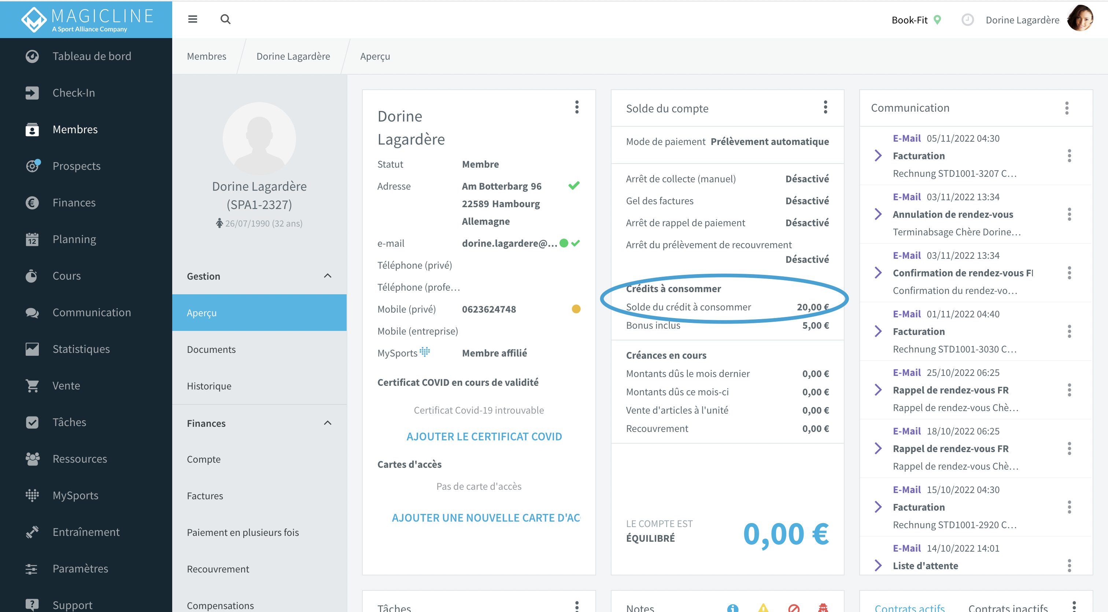
Task: Click the search magnifier icon
Action: (x=225, y=19)
